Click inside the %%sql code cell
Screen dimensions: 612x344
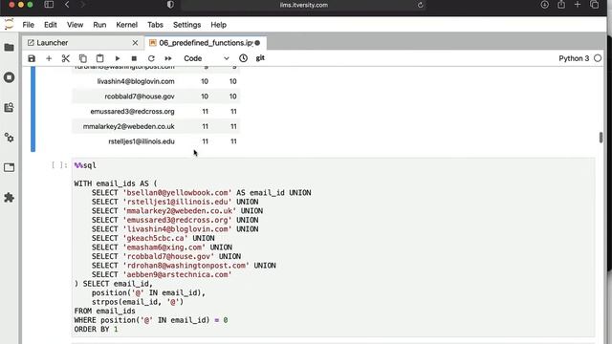333,247
